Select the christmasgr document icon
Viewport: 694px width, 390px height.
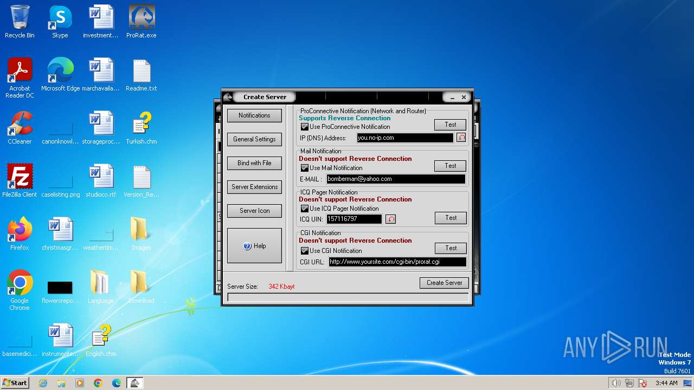pos(60,234)
